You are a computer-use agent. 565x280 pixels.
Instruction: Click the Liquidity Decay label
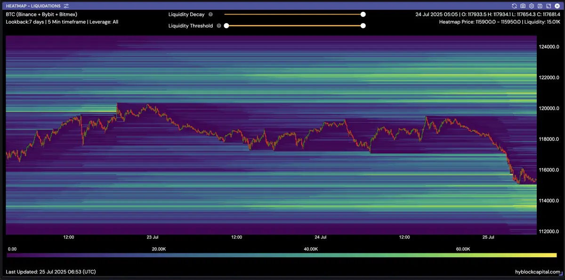(x=186, y=15)
